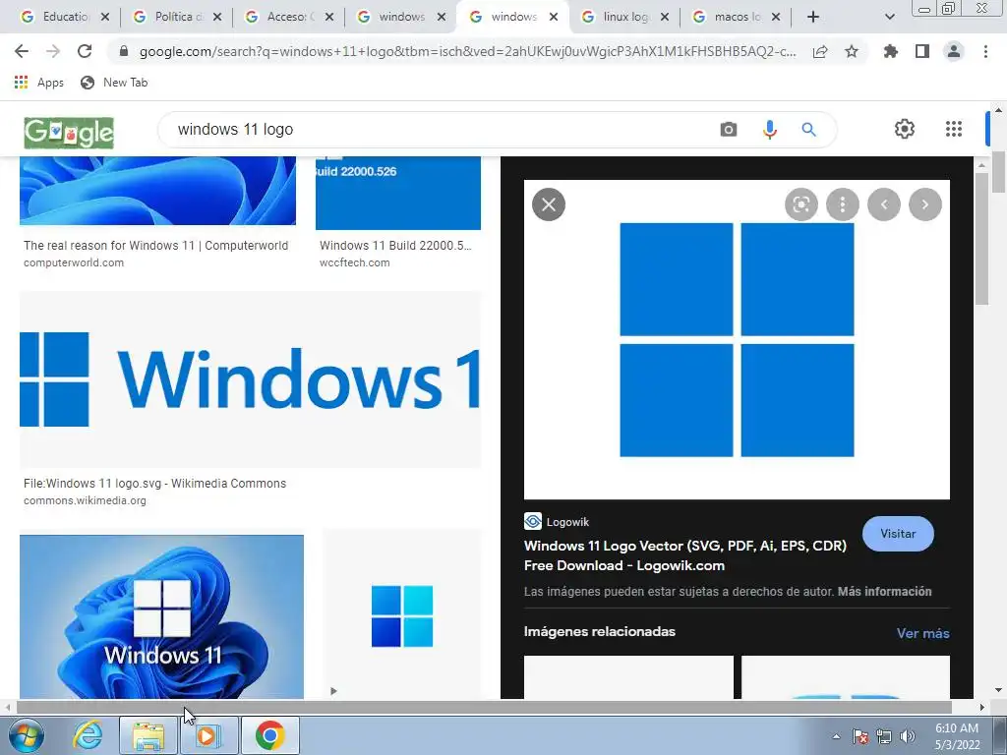Open Google search settings gear

[x=905, y=129]
